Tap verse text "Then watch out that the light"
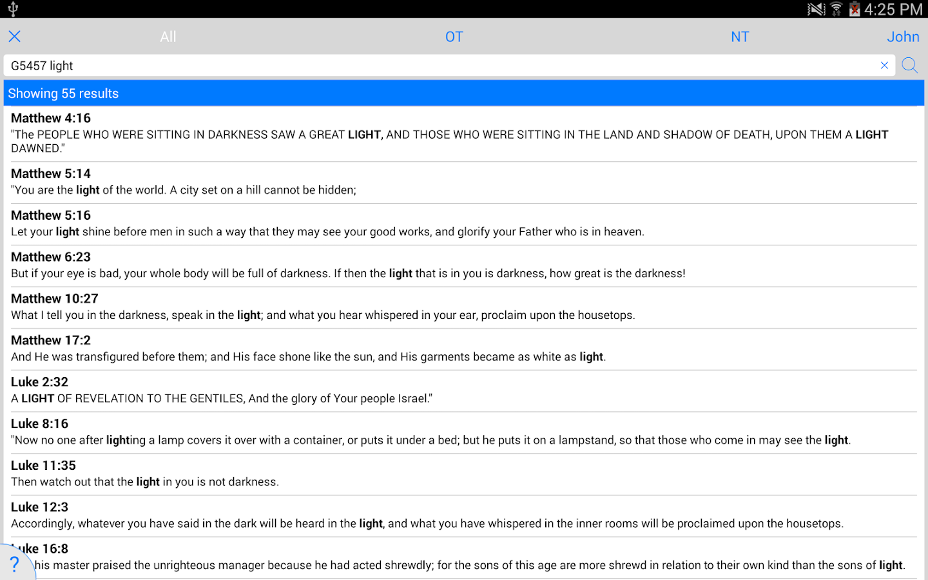Screen dimensions: 928x580 point(85,482)
